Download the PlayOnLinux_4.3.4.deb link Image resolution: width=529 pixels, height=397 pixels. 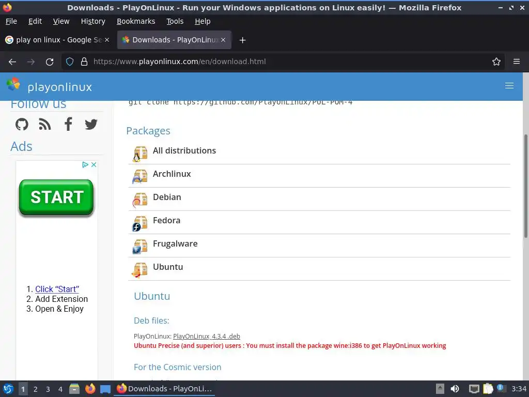tap(207, 336)
